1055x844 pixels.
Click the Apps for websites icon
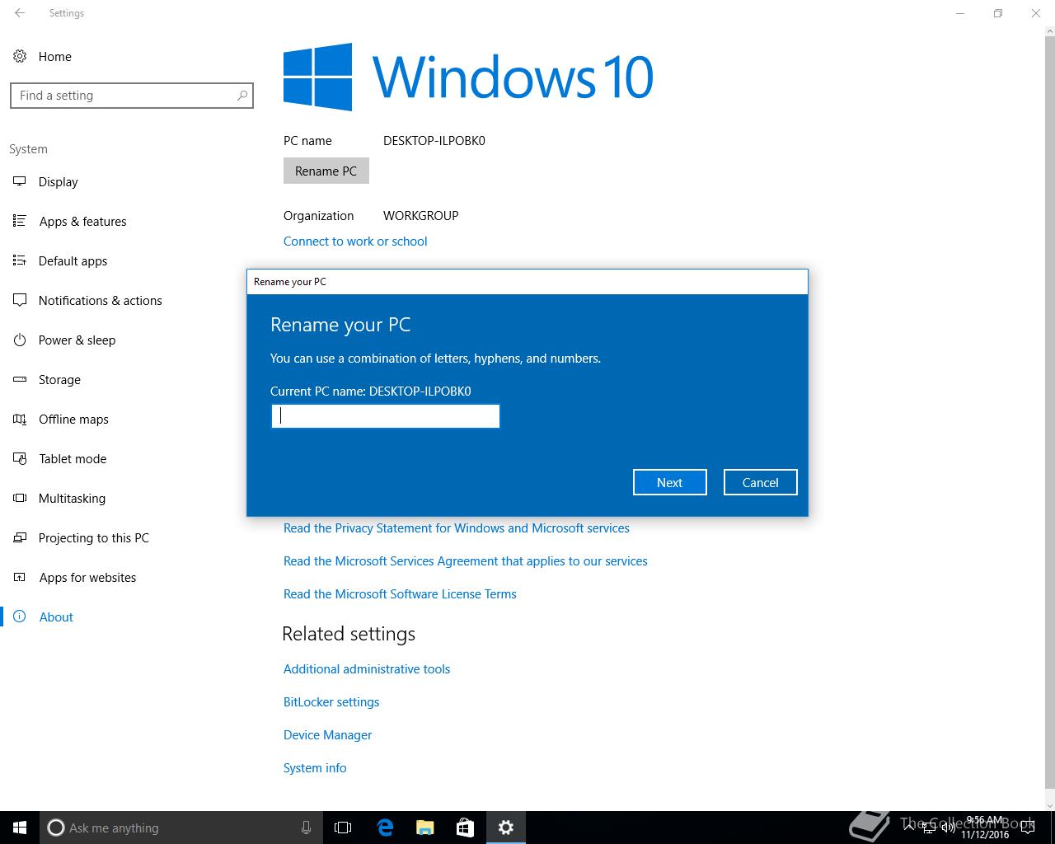pyautogui.click(x=20, y=577)
